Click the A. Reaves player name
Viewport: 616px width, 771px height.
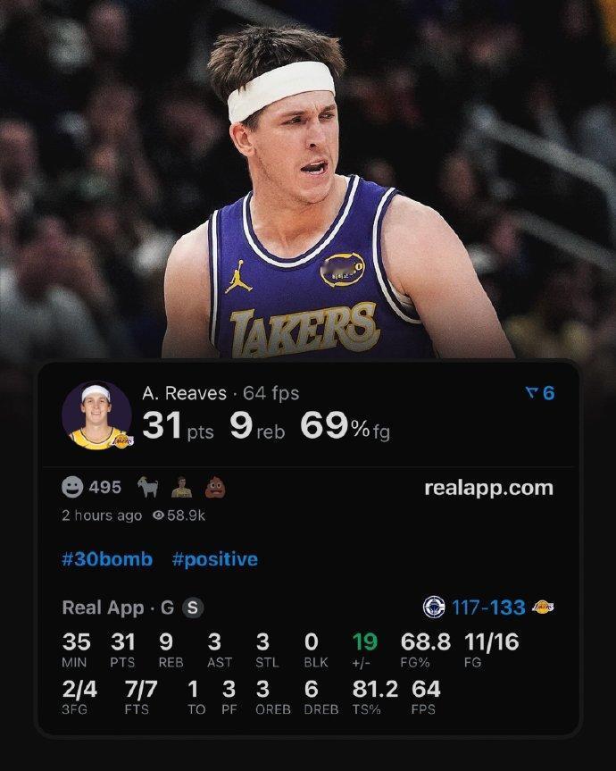point(184,393)
